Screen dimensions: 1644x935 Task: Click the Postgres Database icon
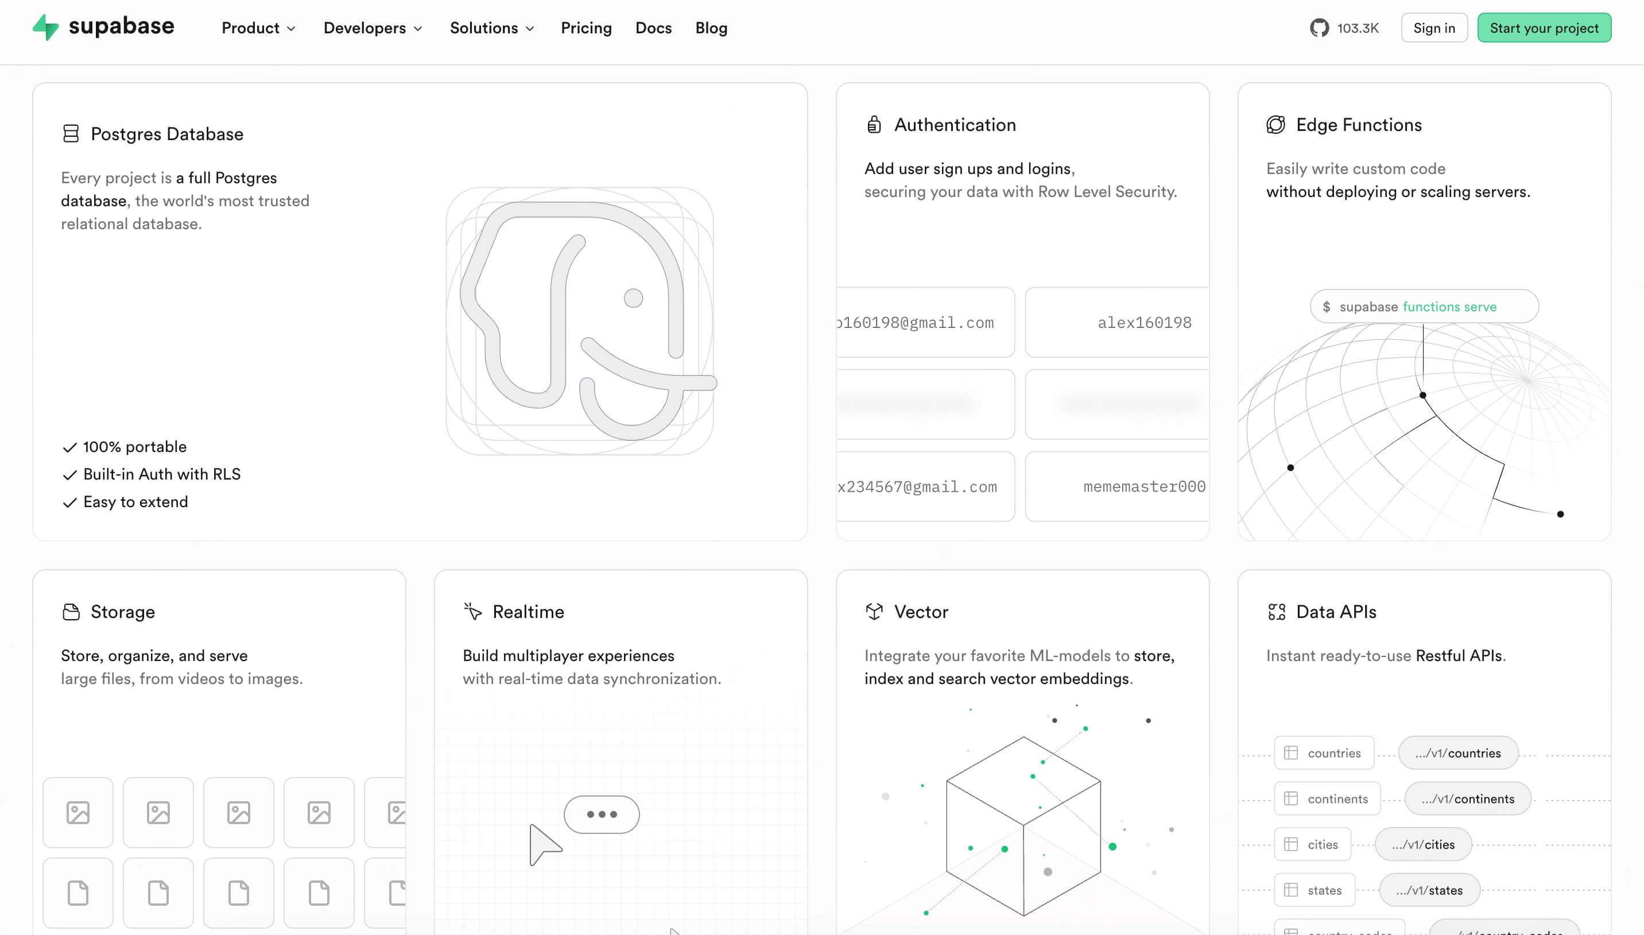tap(71, 134)
